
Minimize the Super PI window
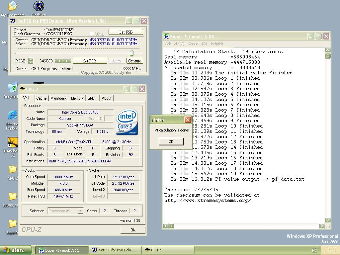(311, 36)
